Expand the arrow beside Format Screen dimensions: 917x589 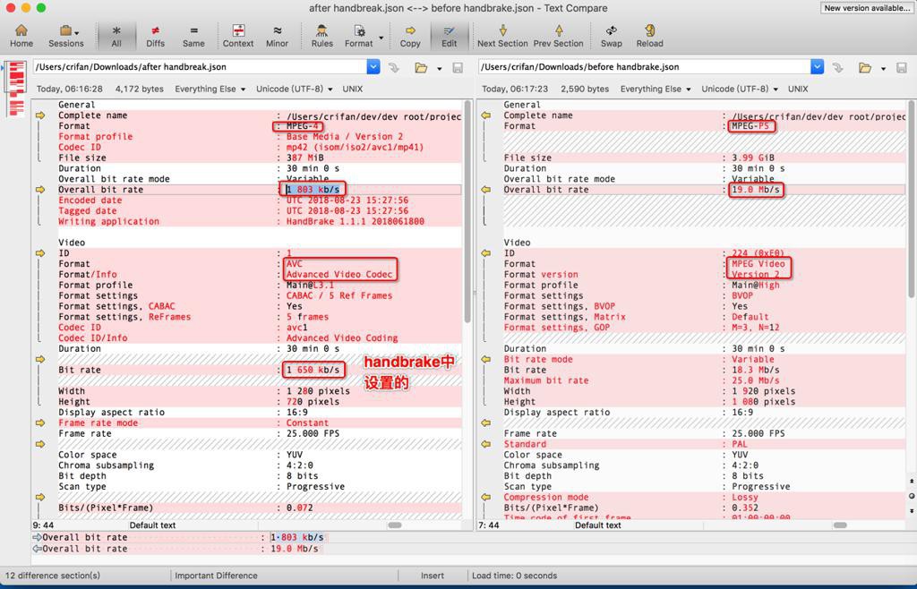pos(381,38)
